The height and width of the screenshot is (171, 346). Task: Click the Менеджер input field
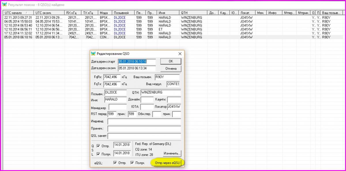[118, 107]
